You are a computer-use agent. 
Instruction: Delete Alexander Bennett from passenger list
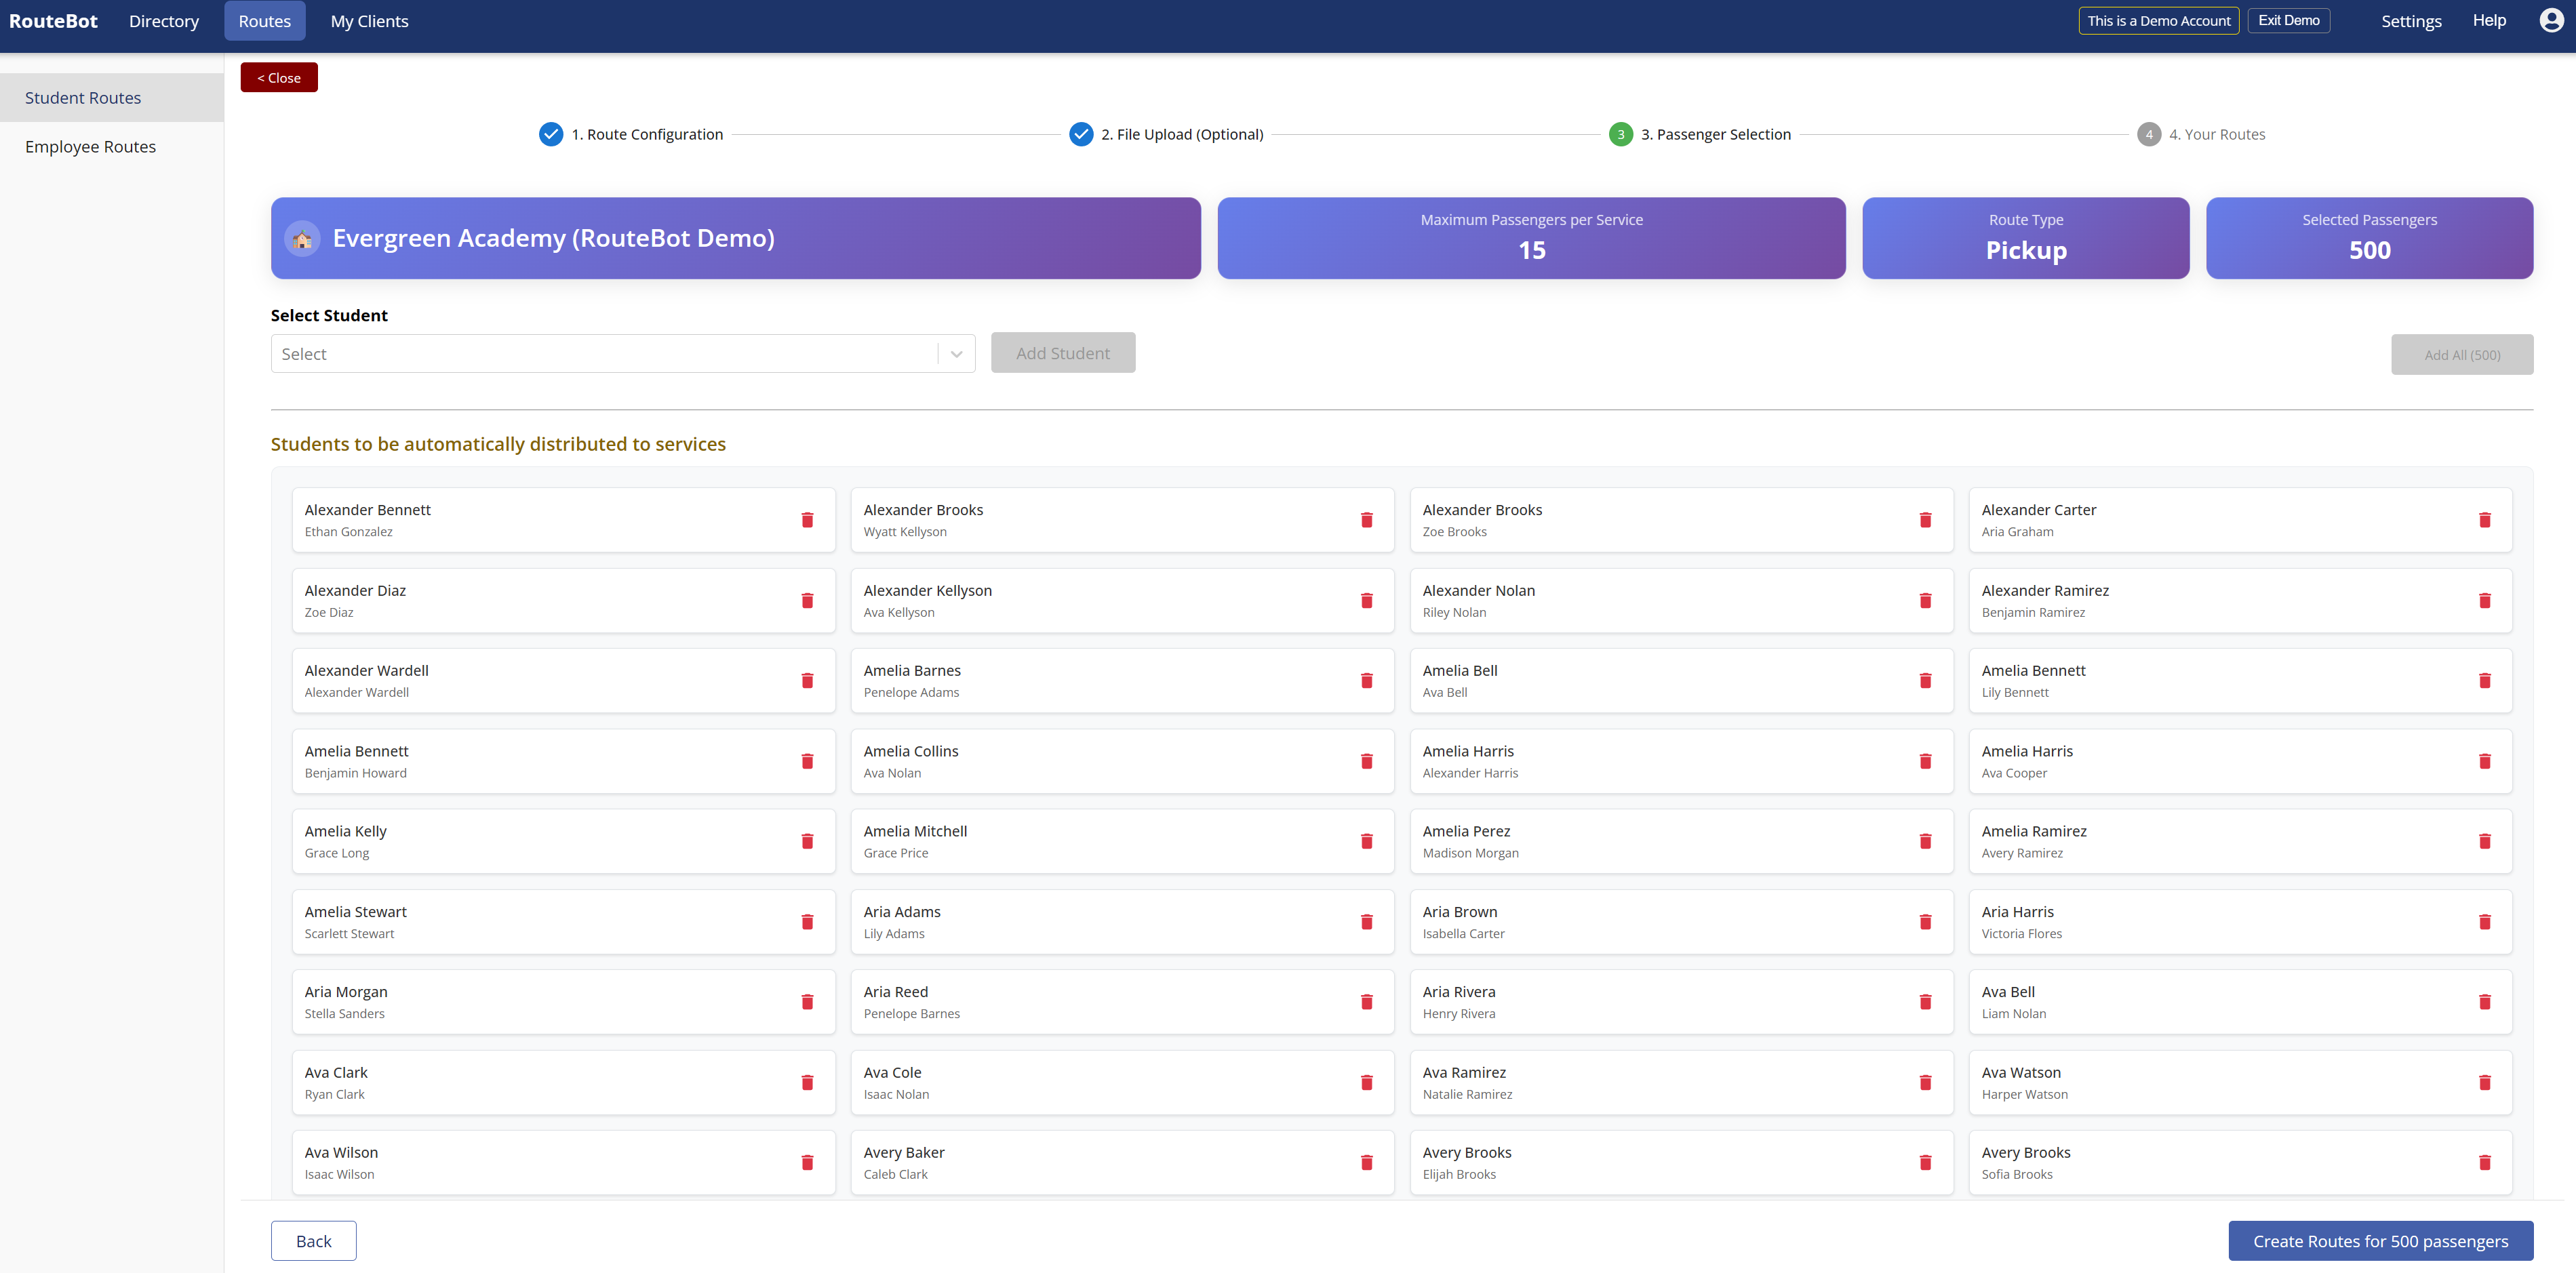pyautogui.click(x=807, y=520)
